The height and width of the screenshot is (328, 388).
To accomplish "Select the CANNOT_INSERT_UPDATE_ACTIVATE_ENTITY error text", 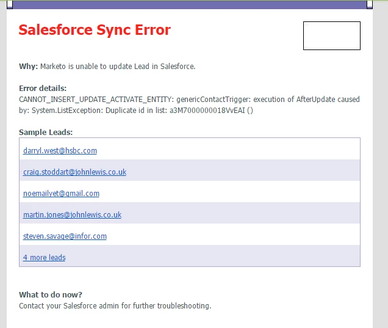I will point(95,100).
